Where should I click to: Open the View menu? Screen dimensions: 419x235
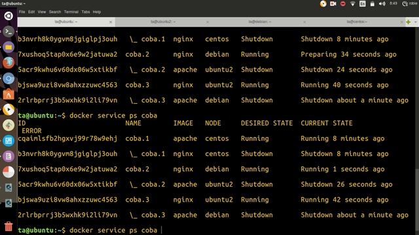42,12
